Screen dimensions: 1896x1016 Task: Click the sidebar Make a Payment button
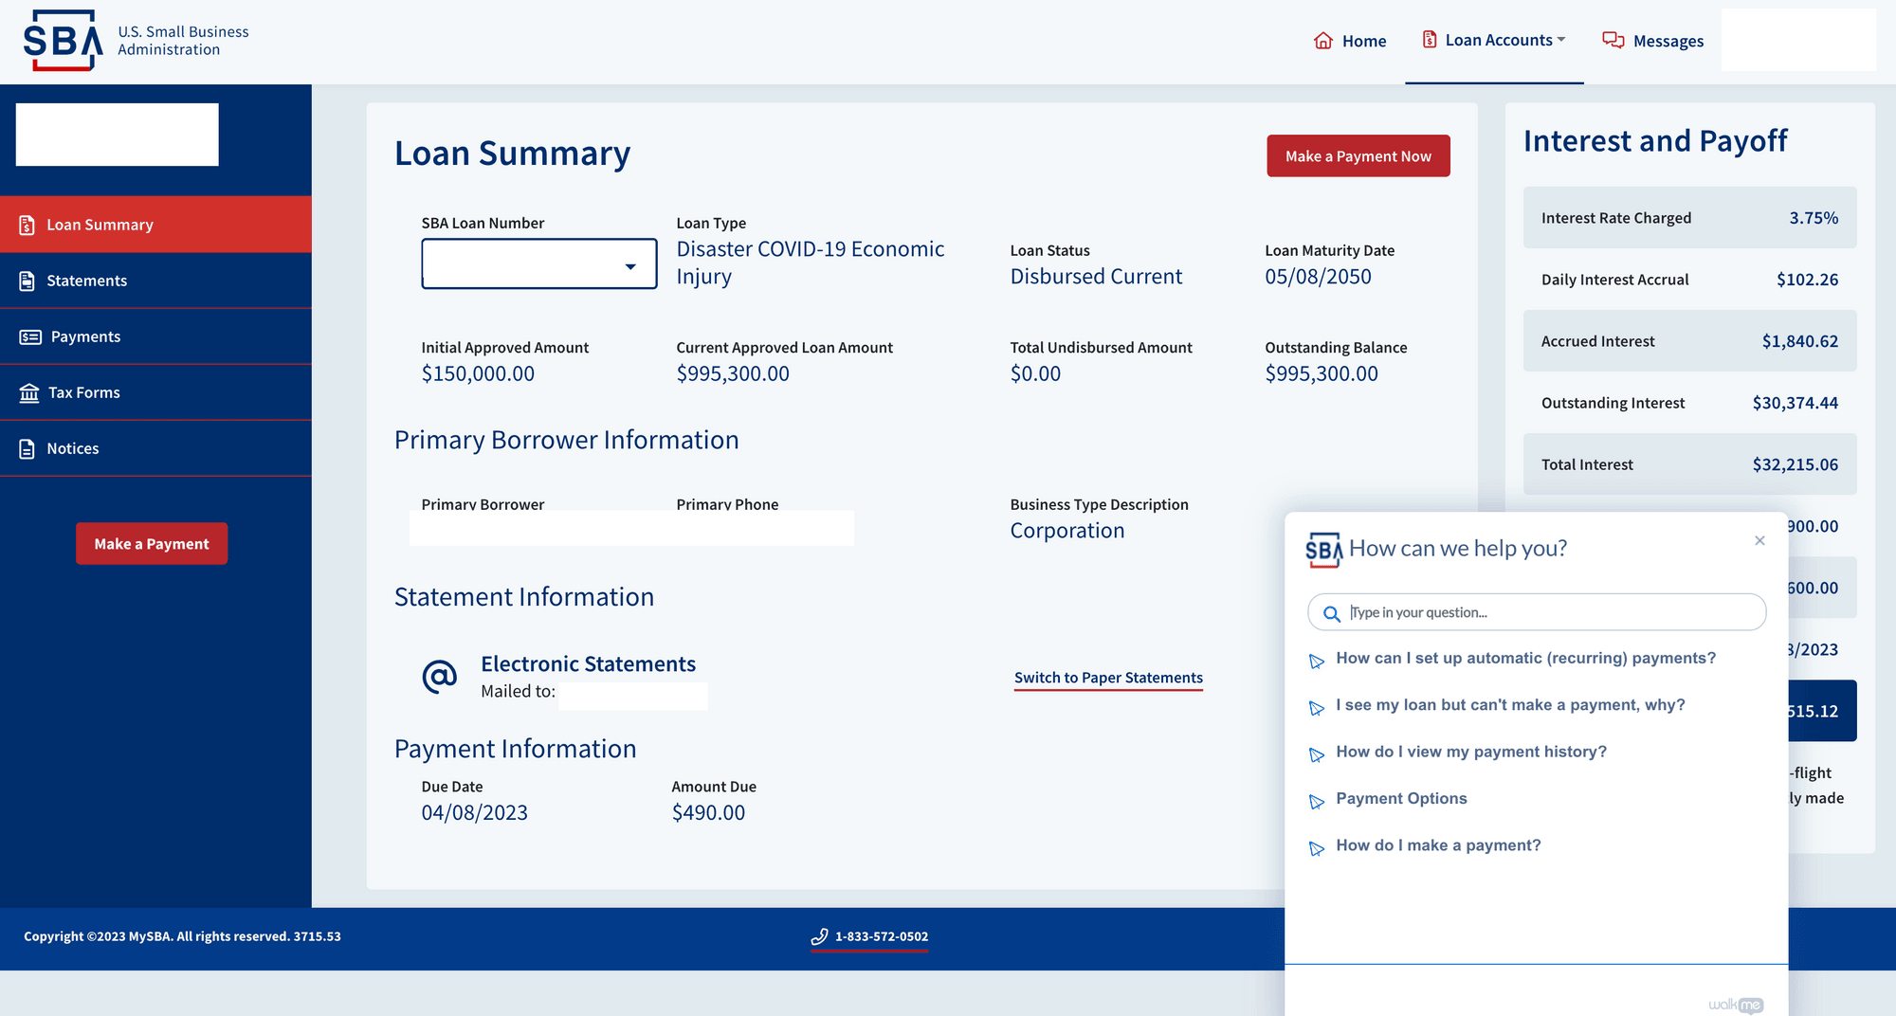point(152,544)
